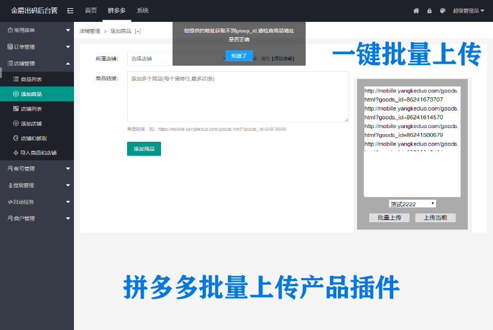Expand the 订单管理 sidebar group

(x=37, y=47)
